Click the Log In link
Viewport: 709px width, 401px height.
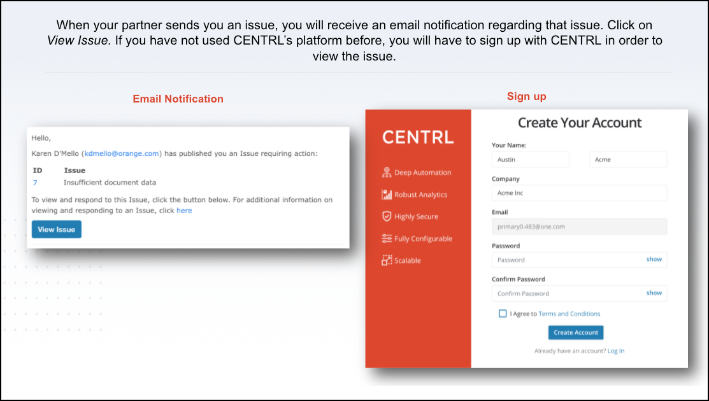[616, 351]
